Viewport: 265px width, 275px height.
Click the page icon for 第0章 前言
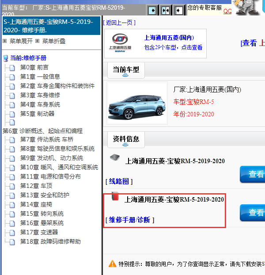click(x=12, y=68)
